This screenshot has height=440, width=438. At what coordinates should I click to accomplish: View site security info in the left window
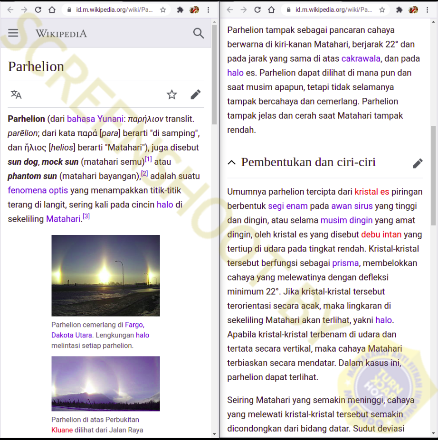[x=69, y=10]
